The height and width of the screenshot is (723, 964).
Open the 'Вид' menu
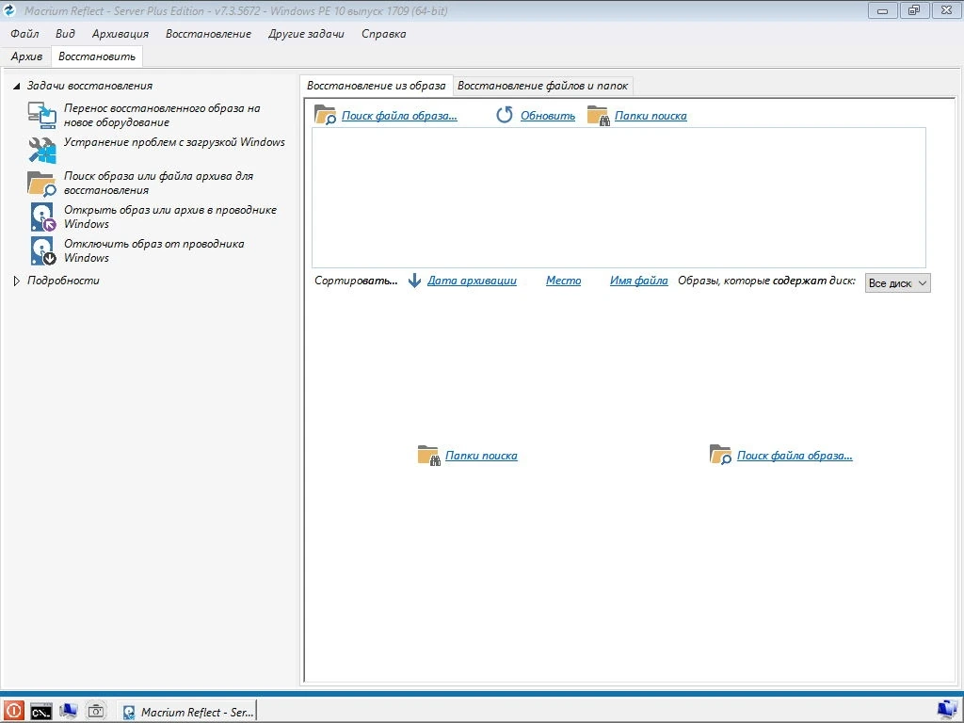[x=65, y=34]
